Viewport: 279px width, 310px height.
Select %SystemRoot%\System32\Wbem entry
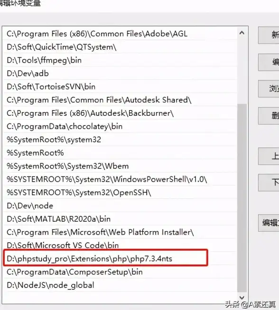coord(120,166)
